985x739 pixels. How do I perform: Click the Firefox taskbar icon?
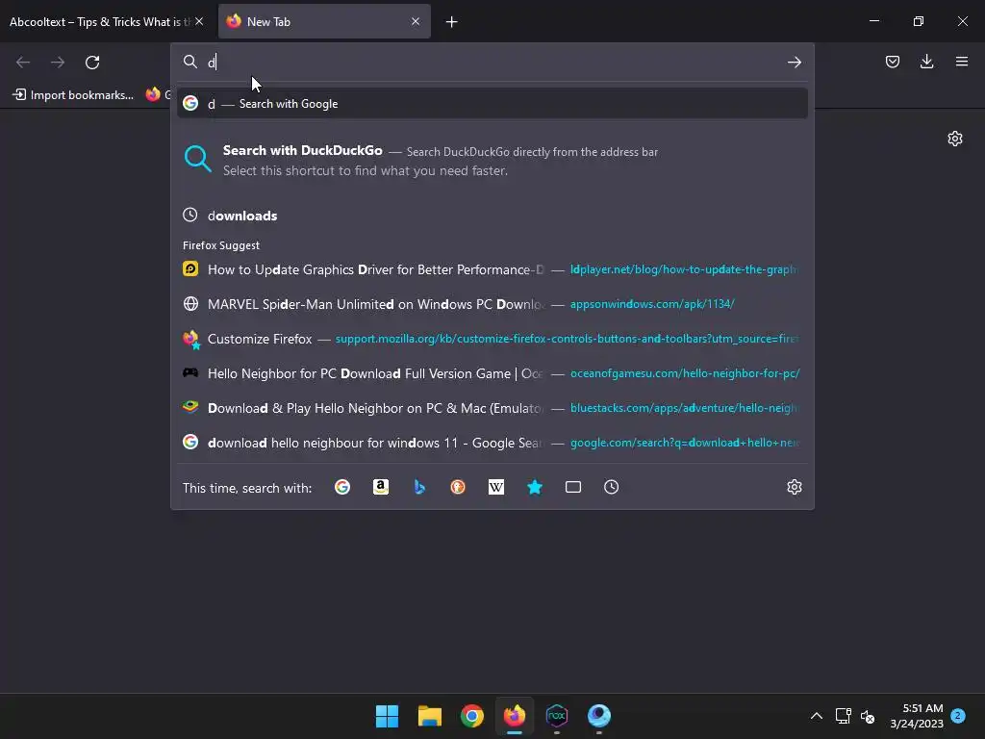point(515,716)
